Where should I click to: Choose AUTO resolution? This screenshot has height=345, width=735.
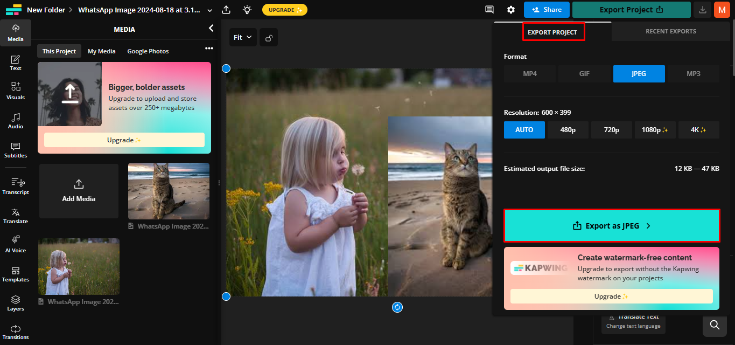click(x=524, y=130)
